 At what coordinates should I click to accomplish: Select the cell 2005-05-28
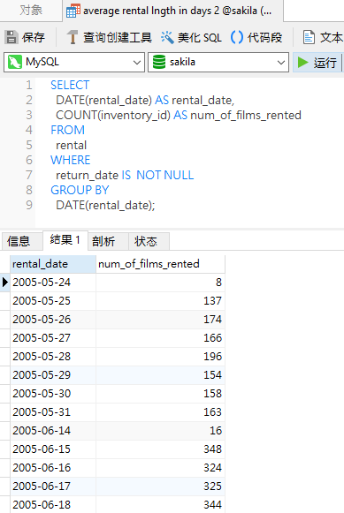(53, 357)
